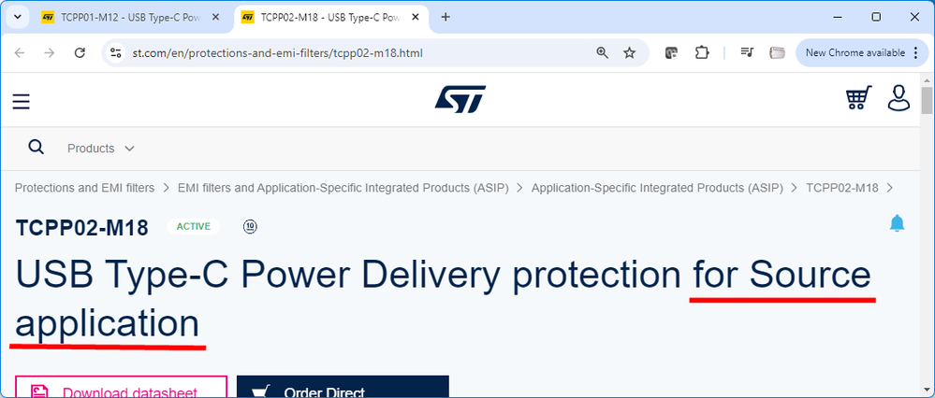Click the ST logo
Image resolution: width=935 pixels, height=398 pixels.
tap(460, 99)
